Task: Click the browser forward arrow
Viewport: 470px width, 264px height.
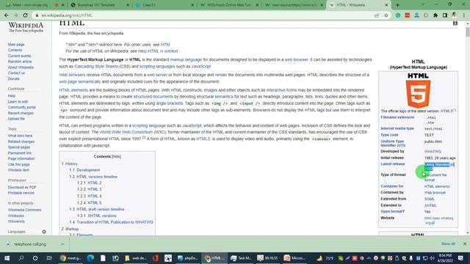Action: coord(15,15)
